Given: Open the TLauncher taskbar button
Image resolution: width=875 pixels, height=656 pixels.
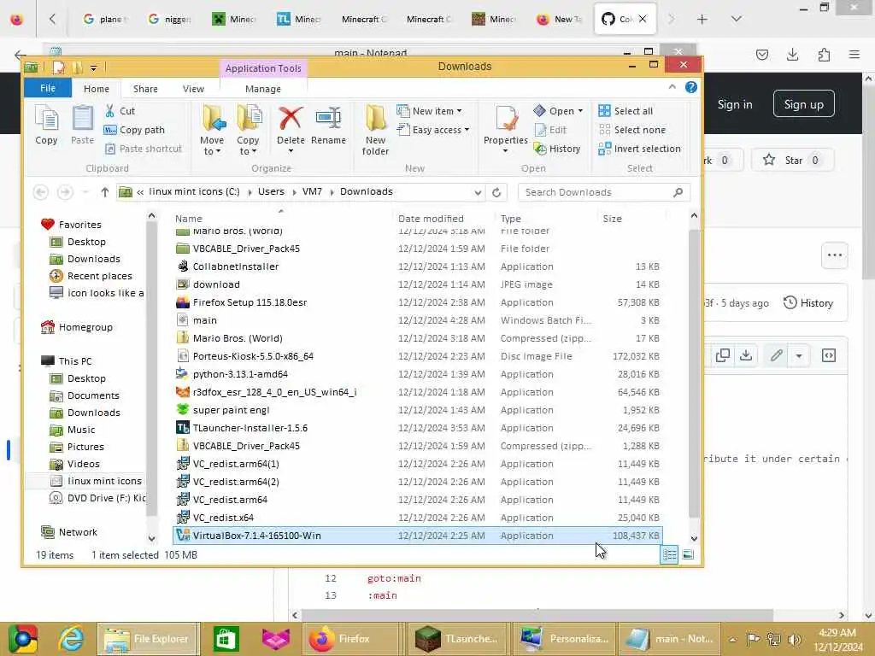Looking at the screenshot, I should point(457,639).
